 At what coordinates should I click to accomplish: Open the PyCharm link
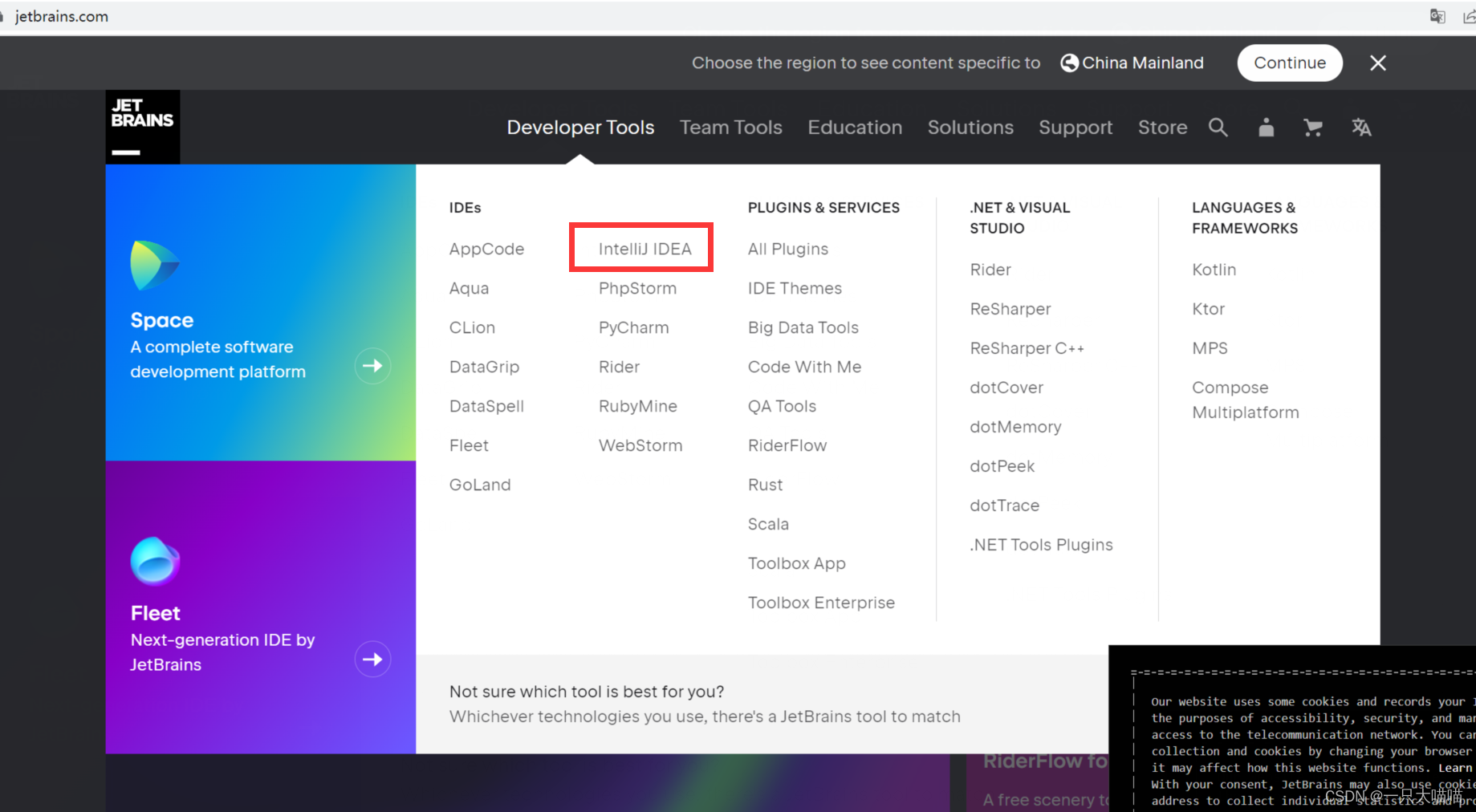(x=633, y=327)
